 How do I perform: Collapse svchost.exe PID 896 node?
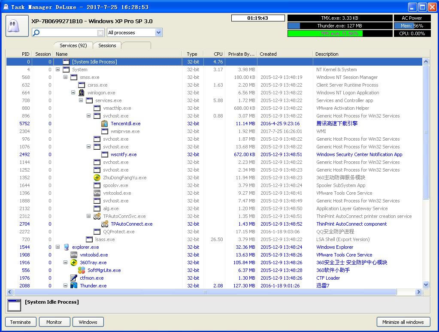tap(88, 116)
